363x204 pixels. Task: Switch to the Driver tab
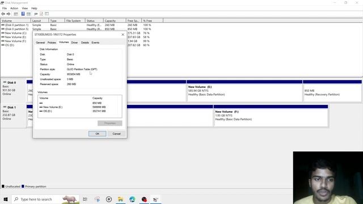(x=74, y=43)
